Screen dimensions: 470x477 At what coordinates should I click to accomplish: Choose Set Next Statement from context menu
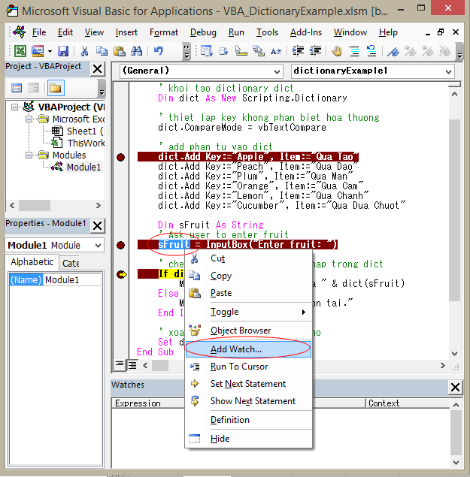pyautogui.click(x=248, y=384)
